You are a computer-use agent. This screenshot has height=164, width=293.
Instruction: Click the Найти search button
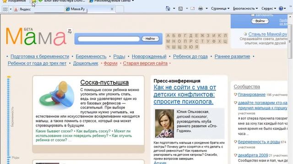150,39
